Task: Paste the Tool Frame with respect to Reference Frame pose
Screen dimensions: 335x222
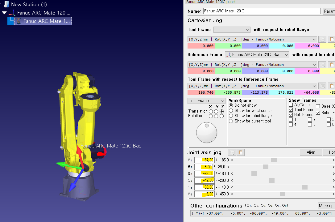Action: tap(331, 86)
